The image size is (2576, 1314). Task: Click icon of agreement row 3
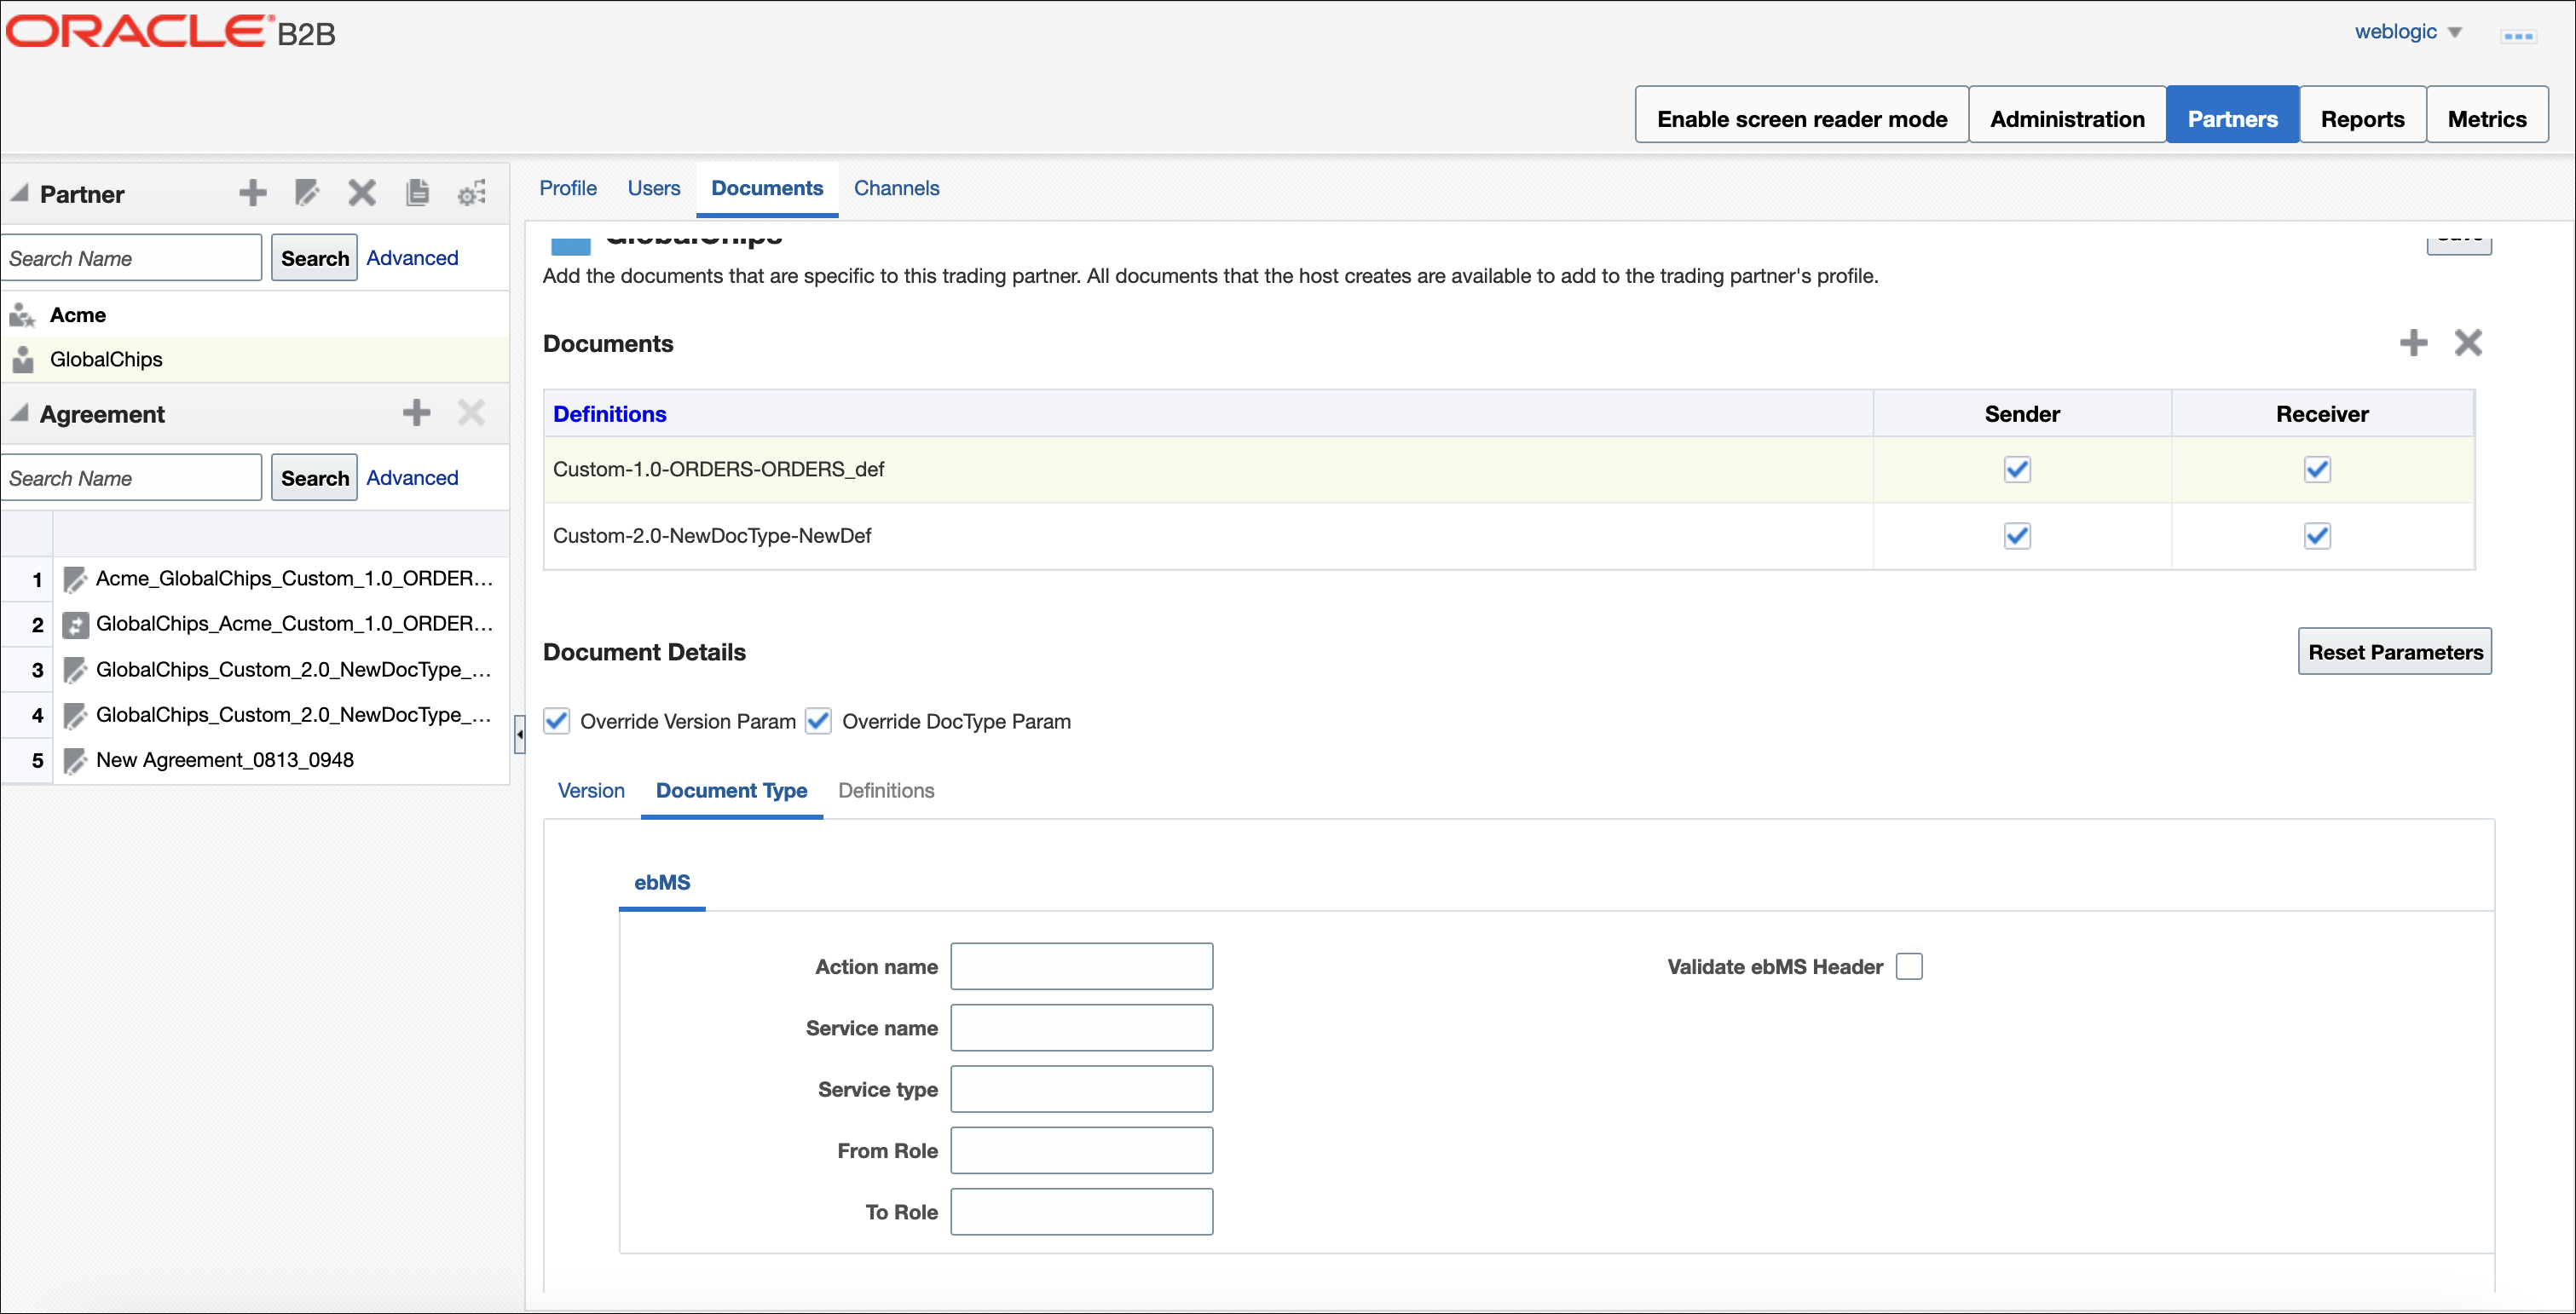75,670
